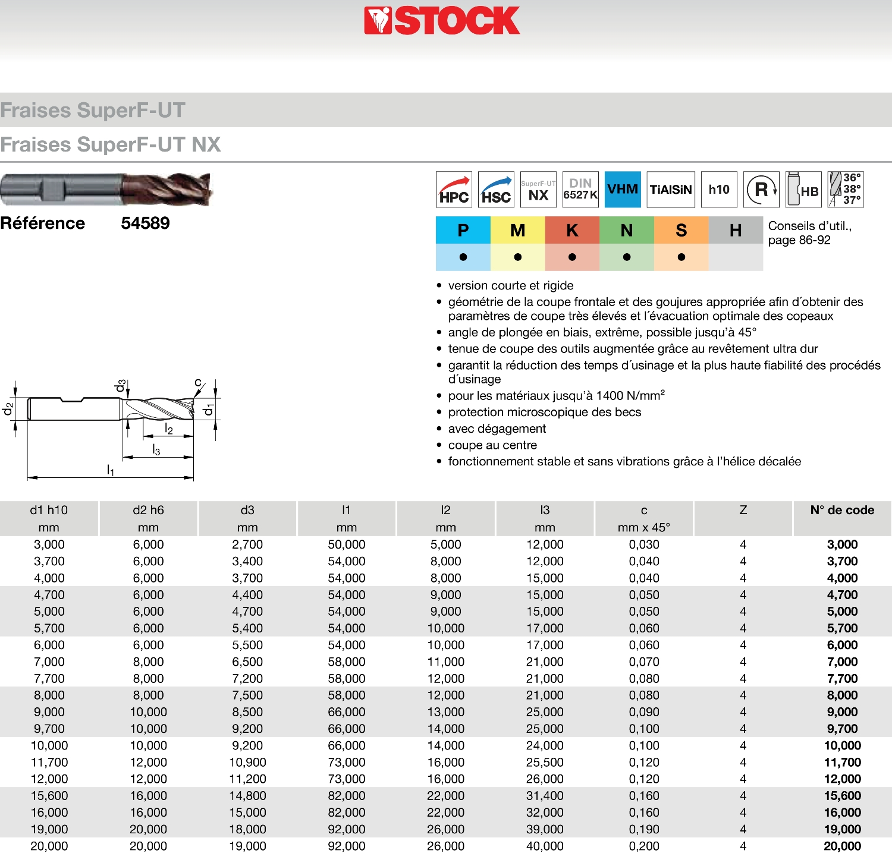Click the HSC blue arrow icon
The height and width of the screenshot is (866, 892).
496,190
